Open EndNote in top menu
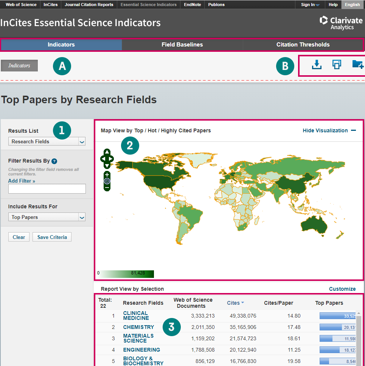Screen dimensions: 365x366 click(x=193, y=5)
